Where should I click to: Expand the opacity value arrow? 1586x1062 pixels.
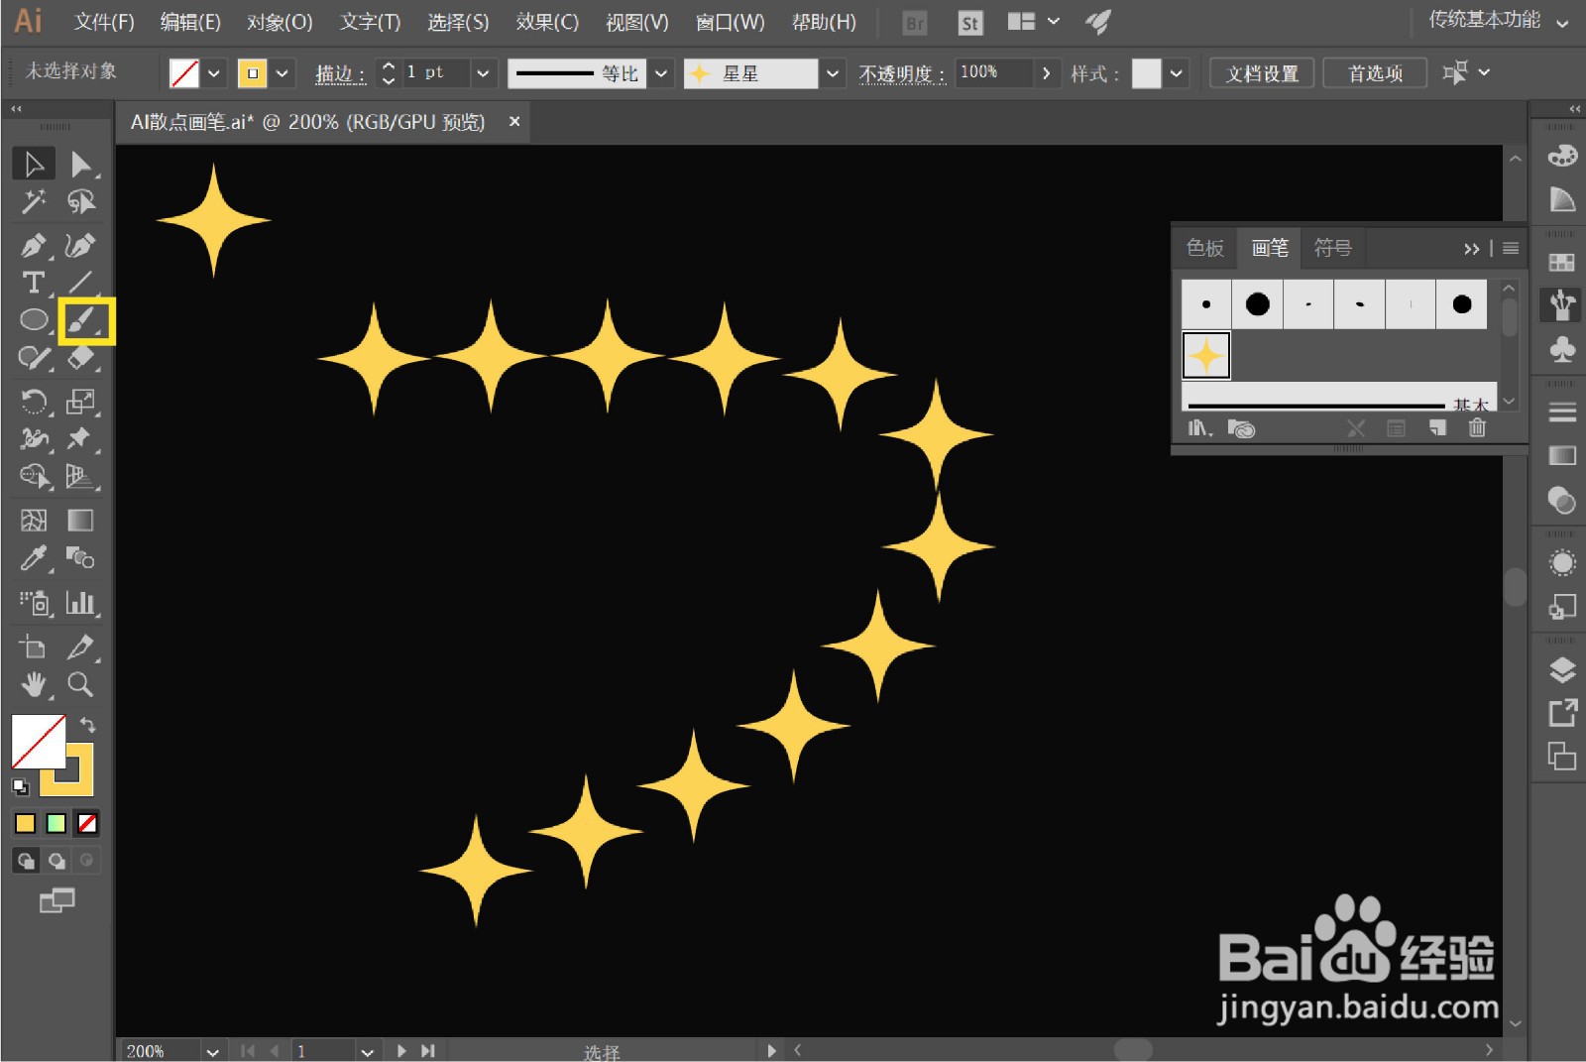[x=1046, y=73]
